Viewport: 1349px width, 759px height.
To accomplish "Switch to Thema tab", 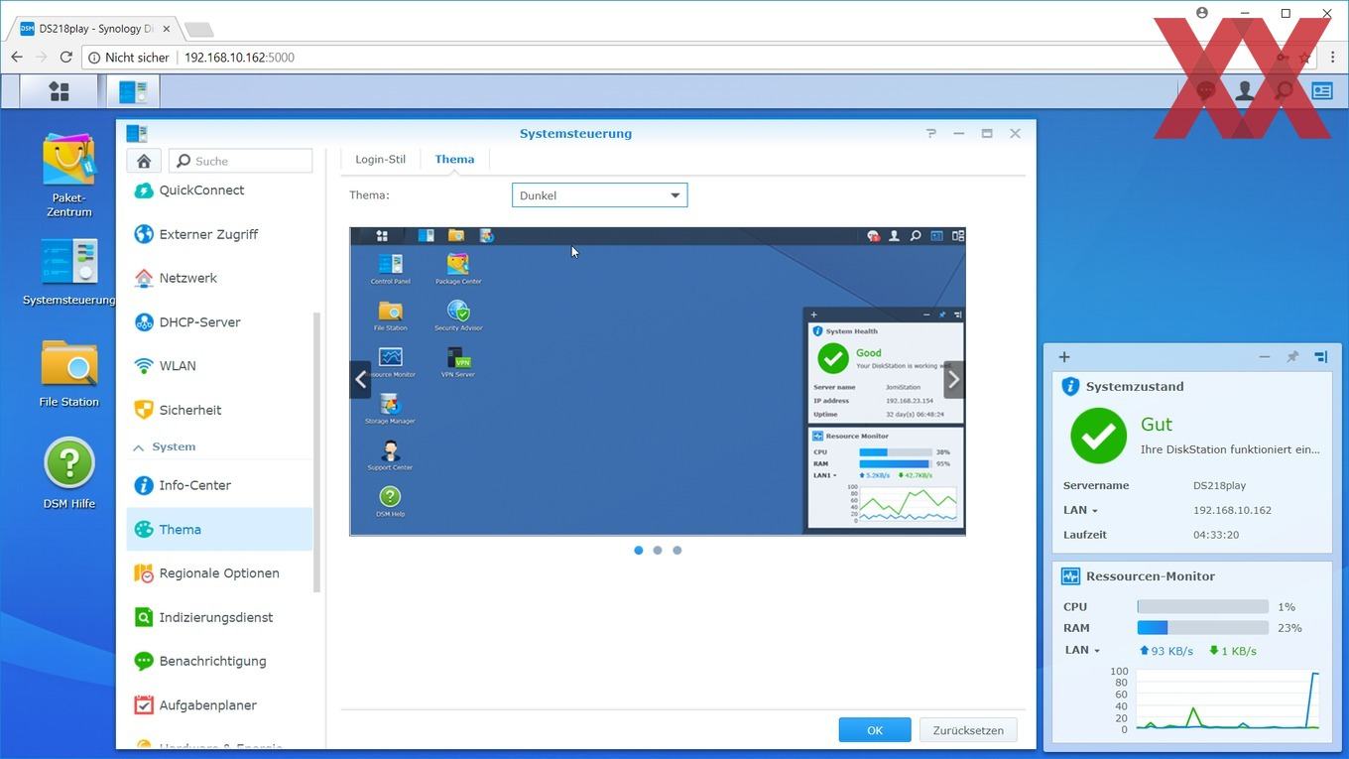I will [454, 159].
